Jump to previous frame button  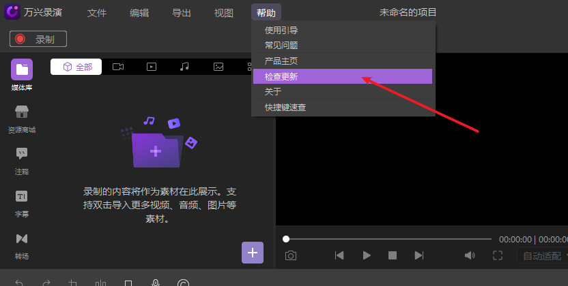339,255
